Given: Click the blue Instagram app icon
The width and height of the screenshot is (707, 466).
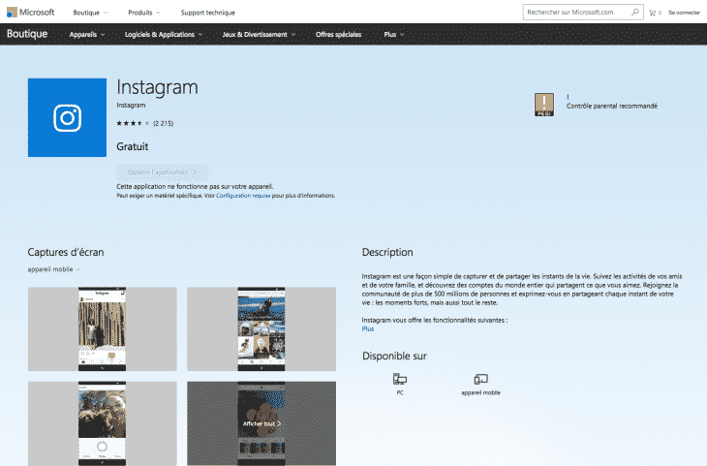Looking at the screenshot, I should tap(67, 118).
